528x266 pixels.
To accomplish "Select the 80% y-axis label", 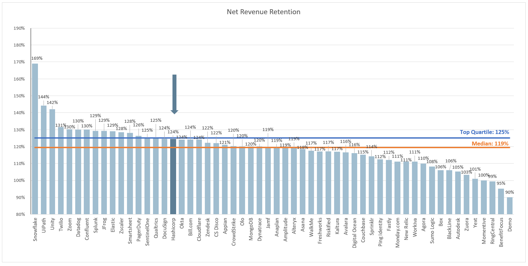I will pyautogui.click(x=20, y=215).
